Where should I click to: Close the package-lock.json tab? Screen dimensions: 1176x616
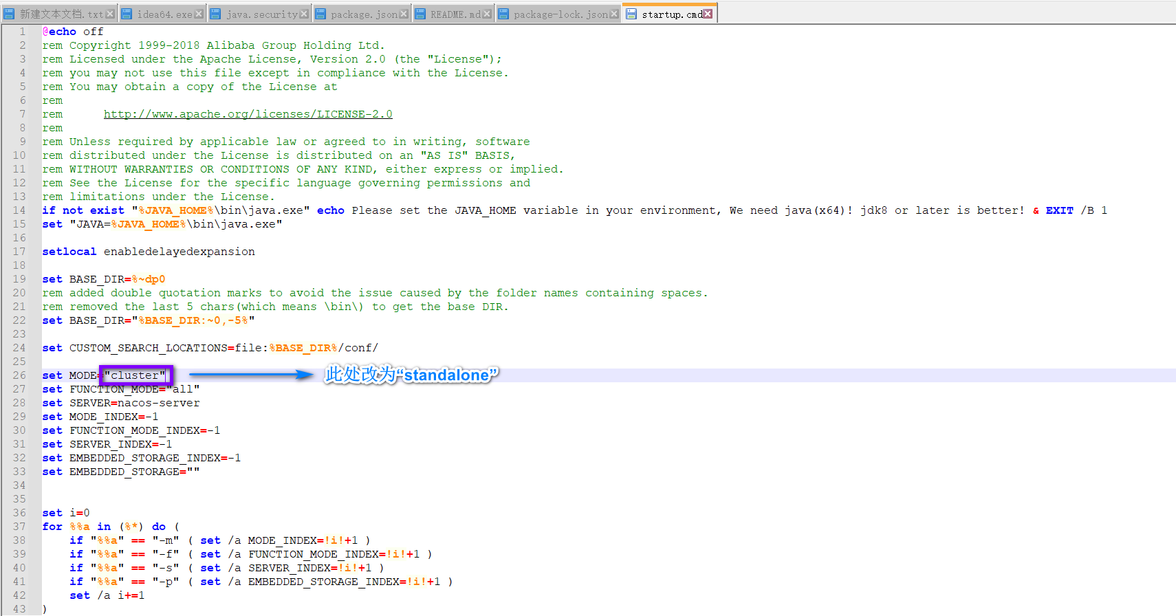(614, 14)
